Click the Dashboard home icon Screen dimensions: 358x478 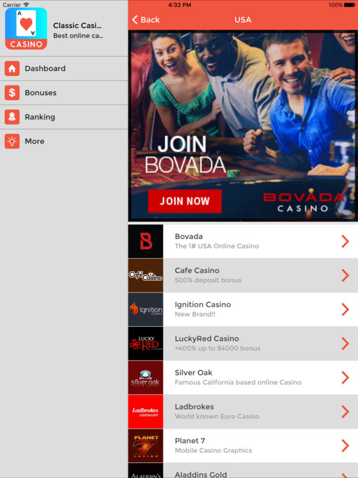(12, 68)
